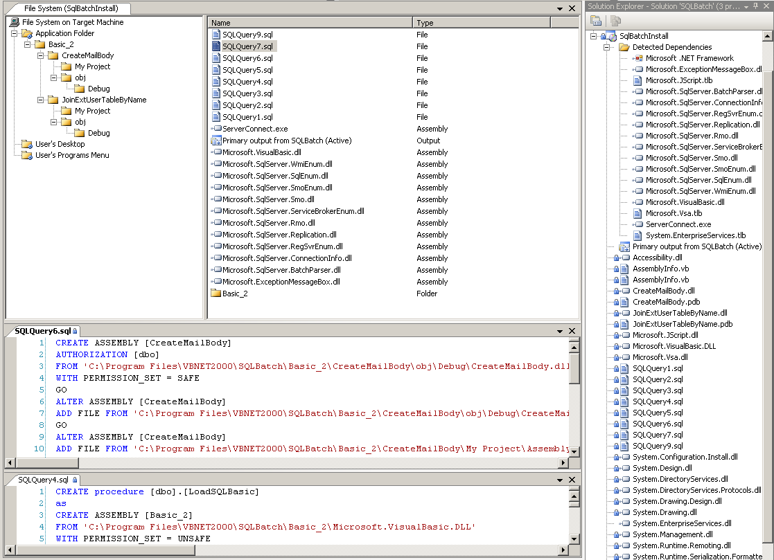Image resolution: width=774 pixels, height=560 pixels.
Task: Close the SQLQuery6.sql editor pane
Action: point(572,332)
